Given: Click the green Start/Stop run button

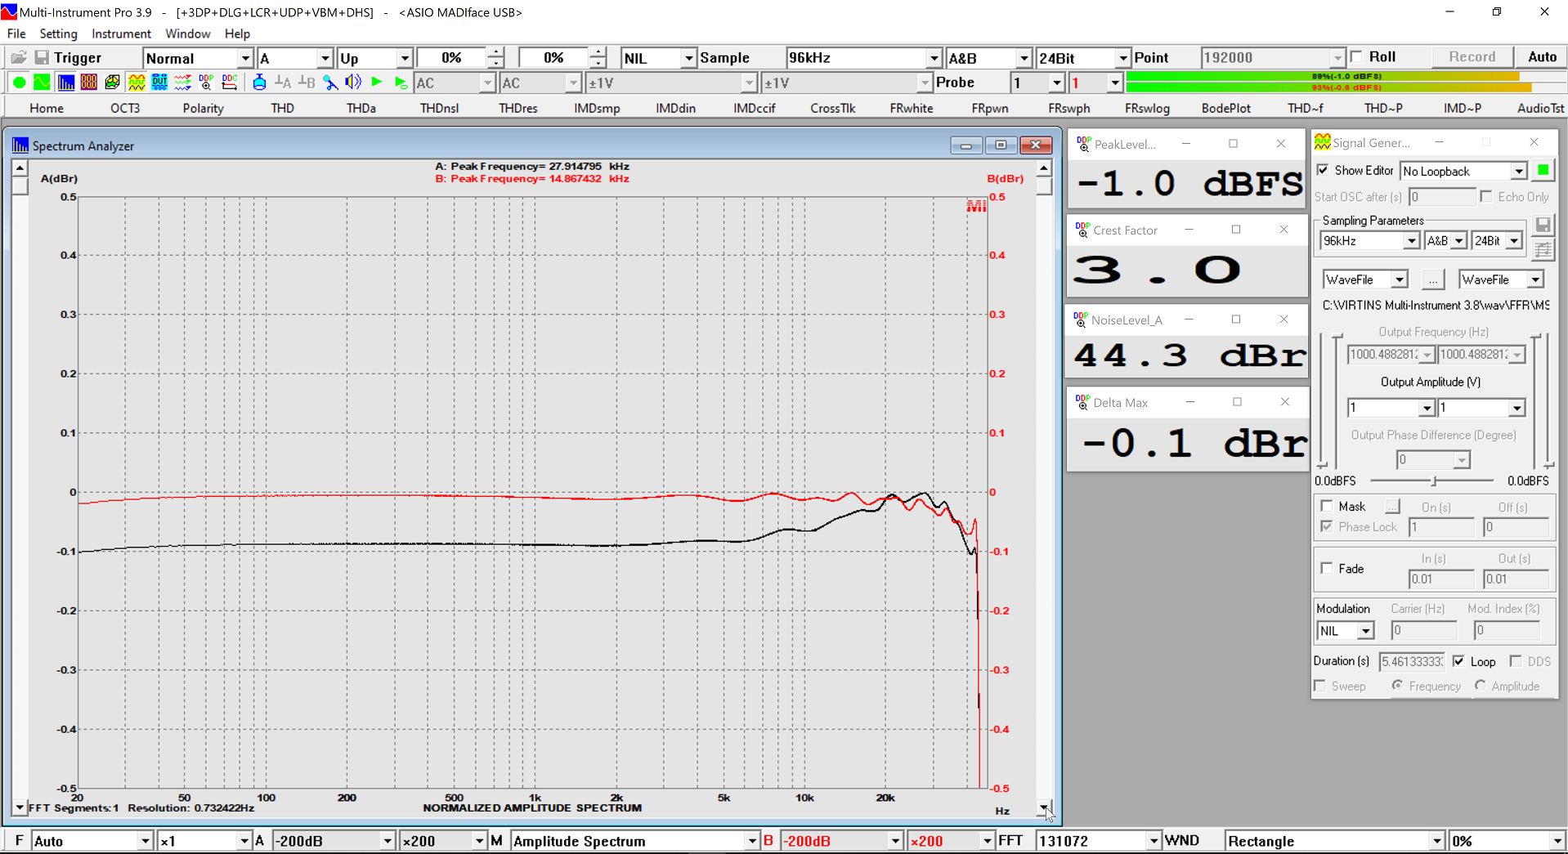Looking at the screenshot, I should 19,83.
